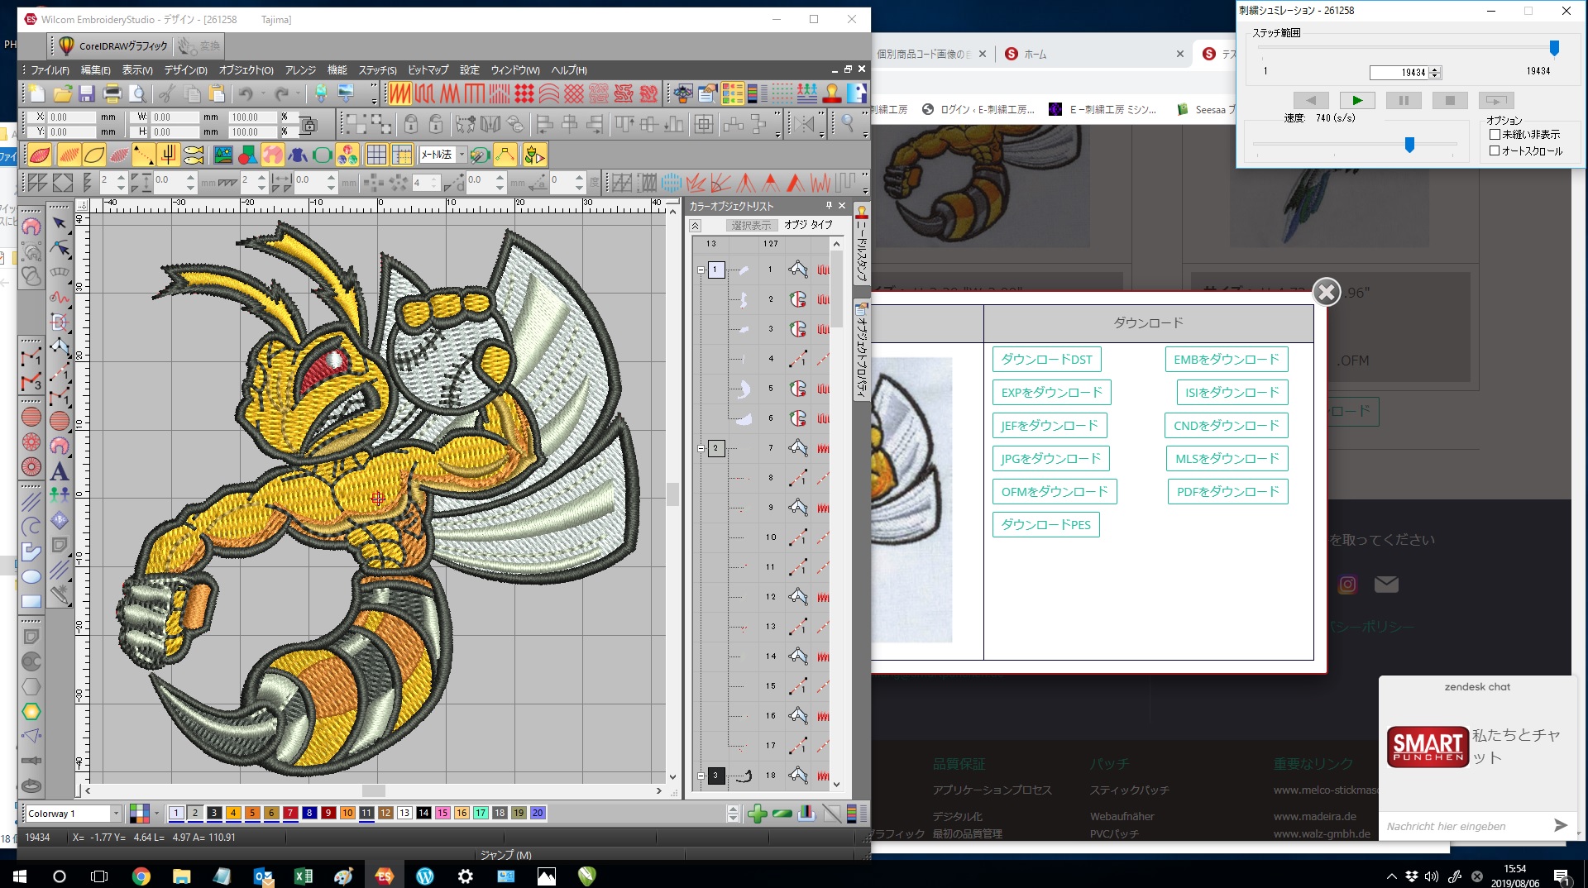Expand the Color-Object List collapse arrow button

pos(695,226)
